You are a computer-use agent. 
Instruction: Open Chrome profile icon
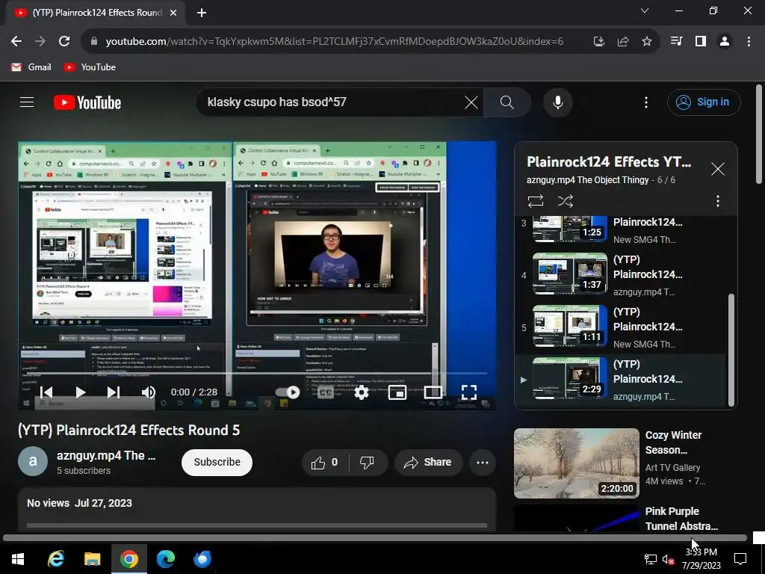(725, 42)
